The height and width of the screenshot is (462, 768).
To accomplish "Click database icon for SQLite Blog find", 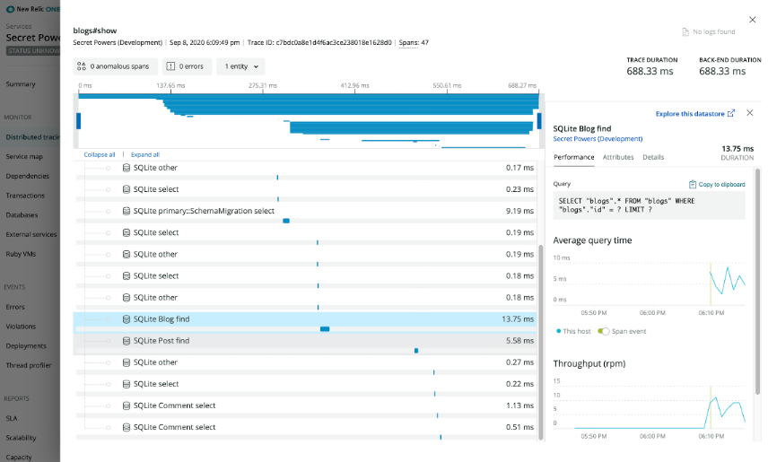I will pos(126,319).
